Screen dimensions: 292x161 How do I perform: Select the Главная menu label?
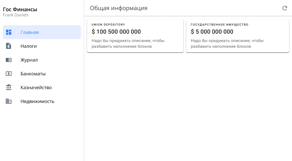29,32
